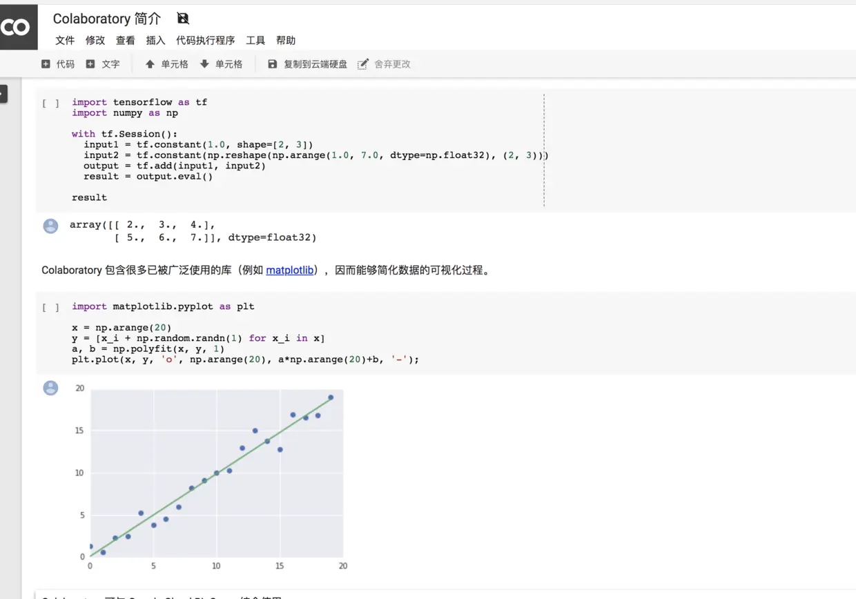Viewport: 856px width, 599px height.
Task: Add a text cell with 文字 button
Action: [103, 64]
